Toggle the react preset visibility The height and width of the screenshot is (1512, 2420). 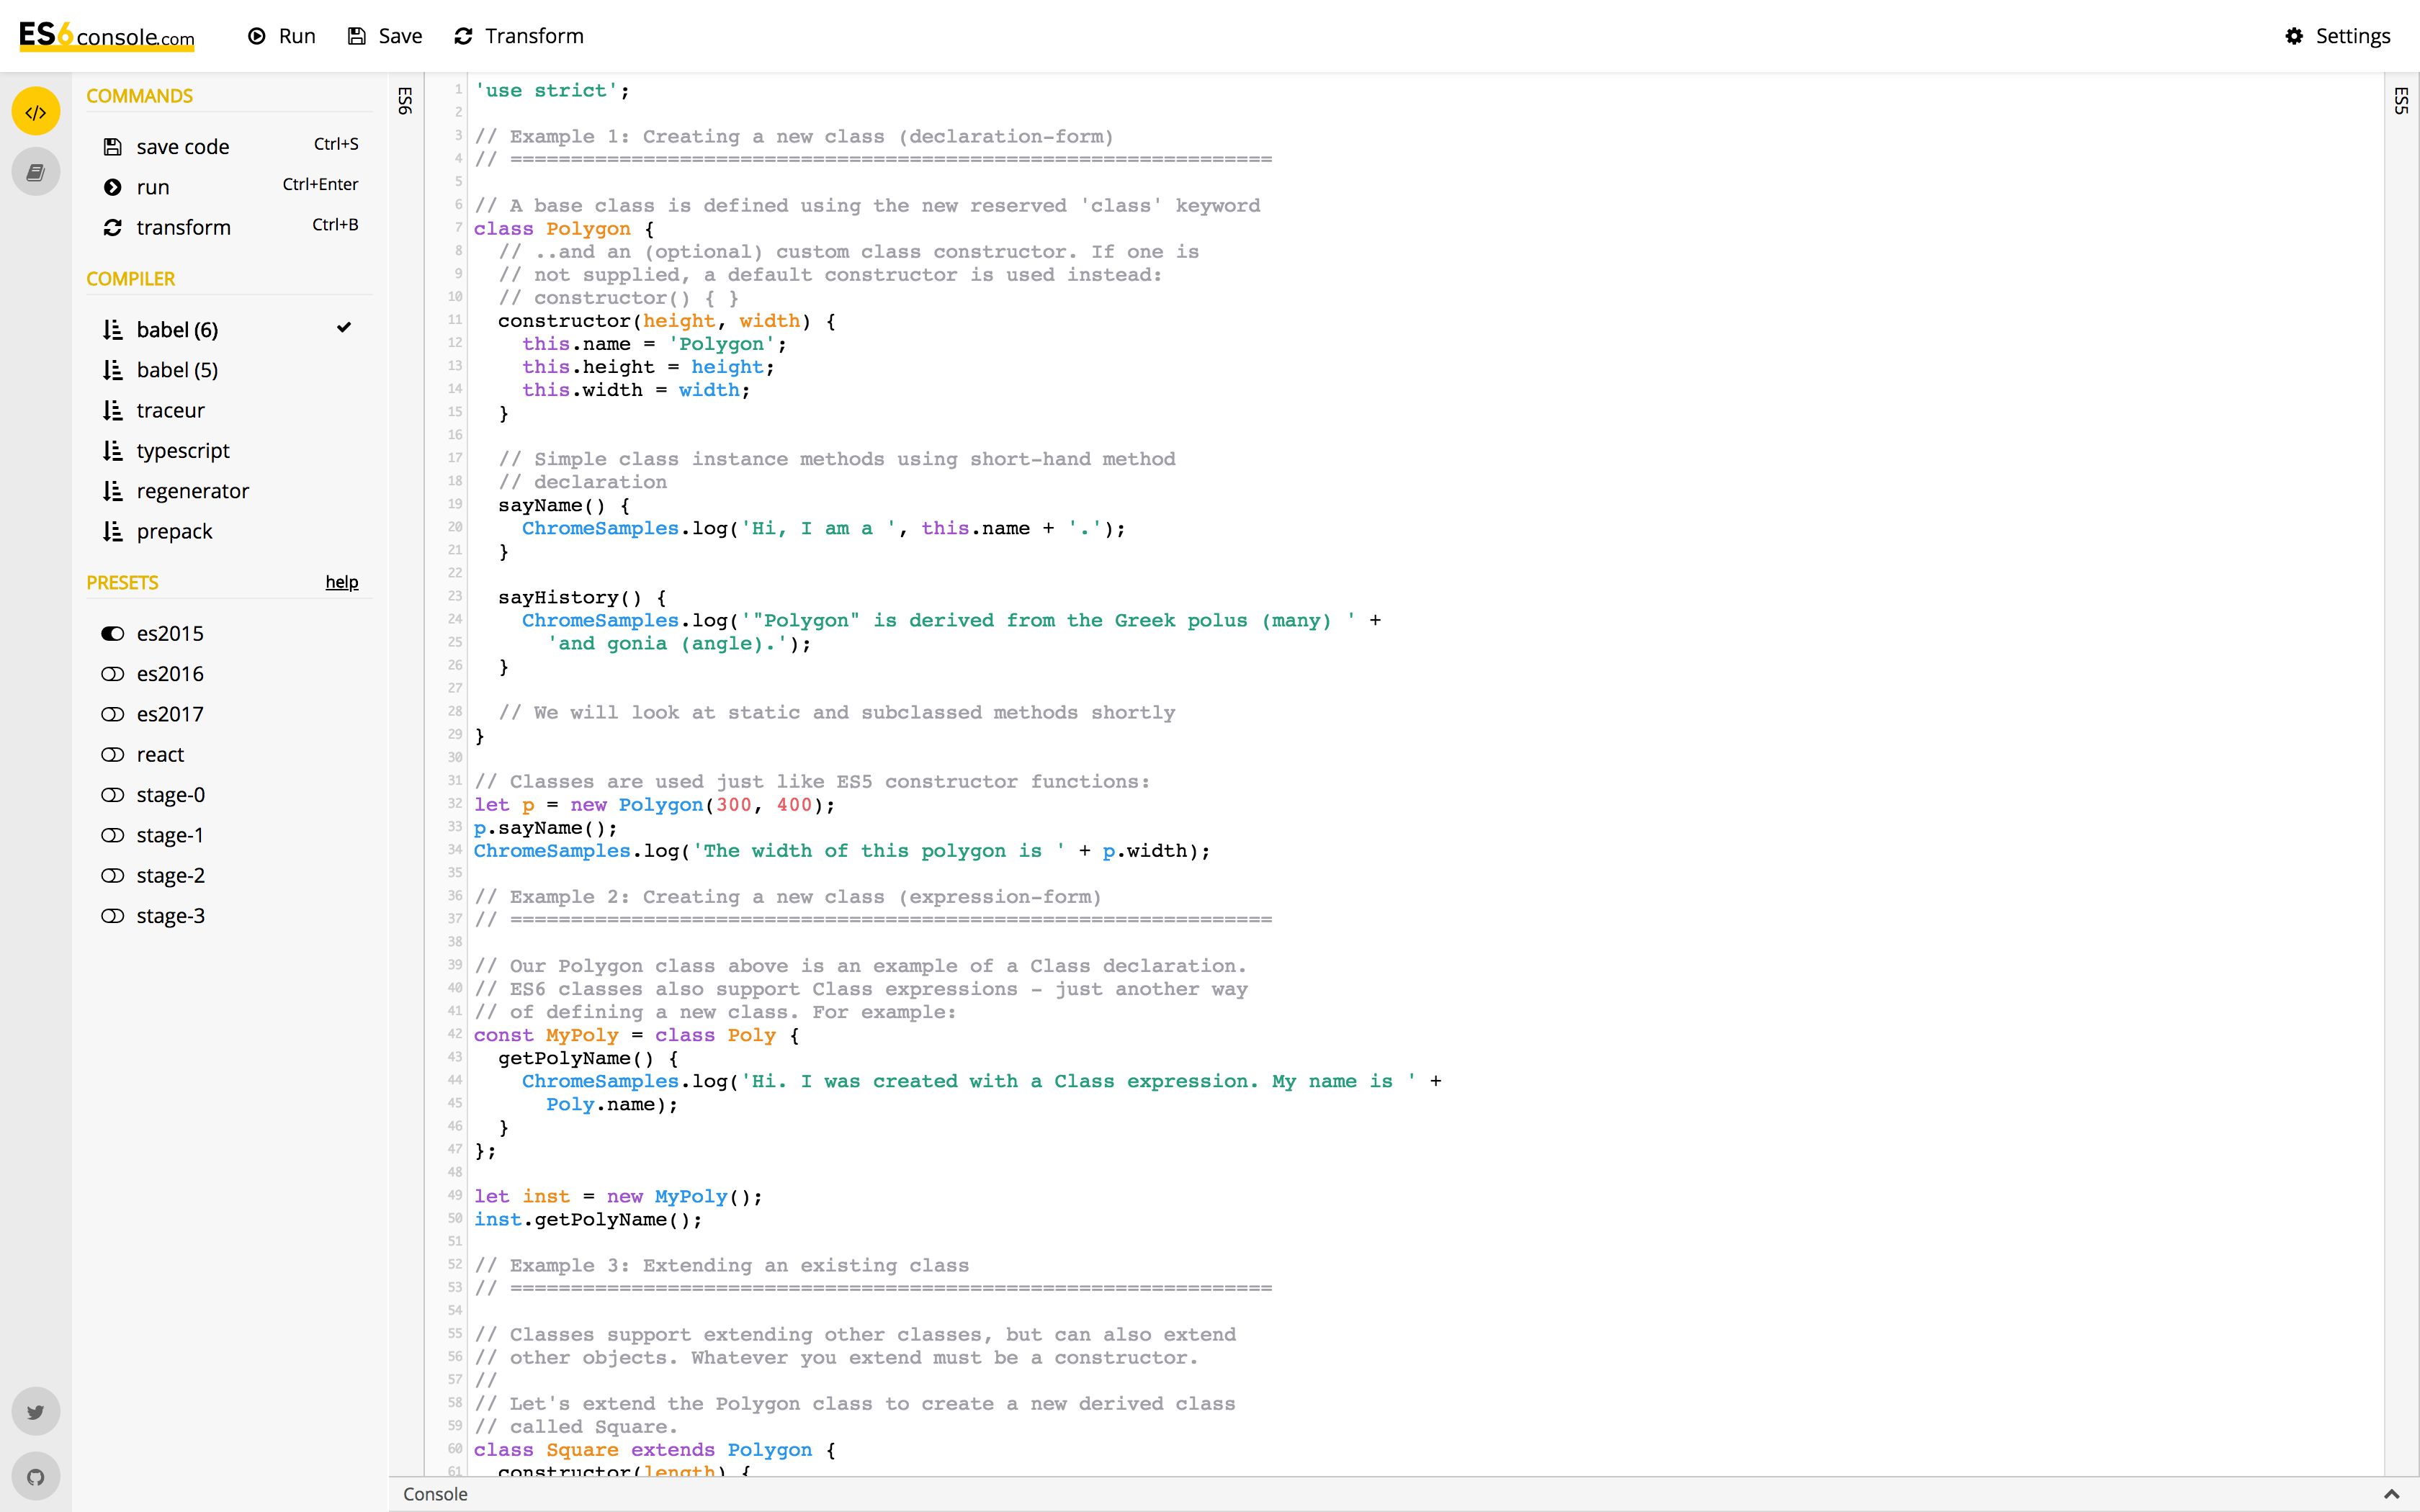pos(114,754)
